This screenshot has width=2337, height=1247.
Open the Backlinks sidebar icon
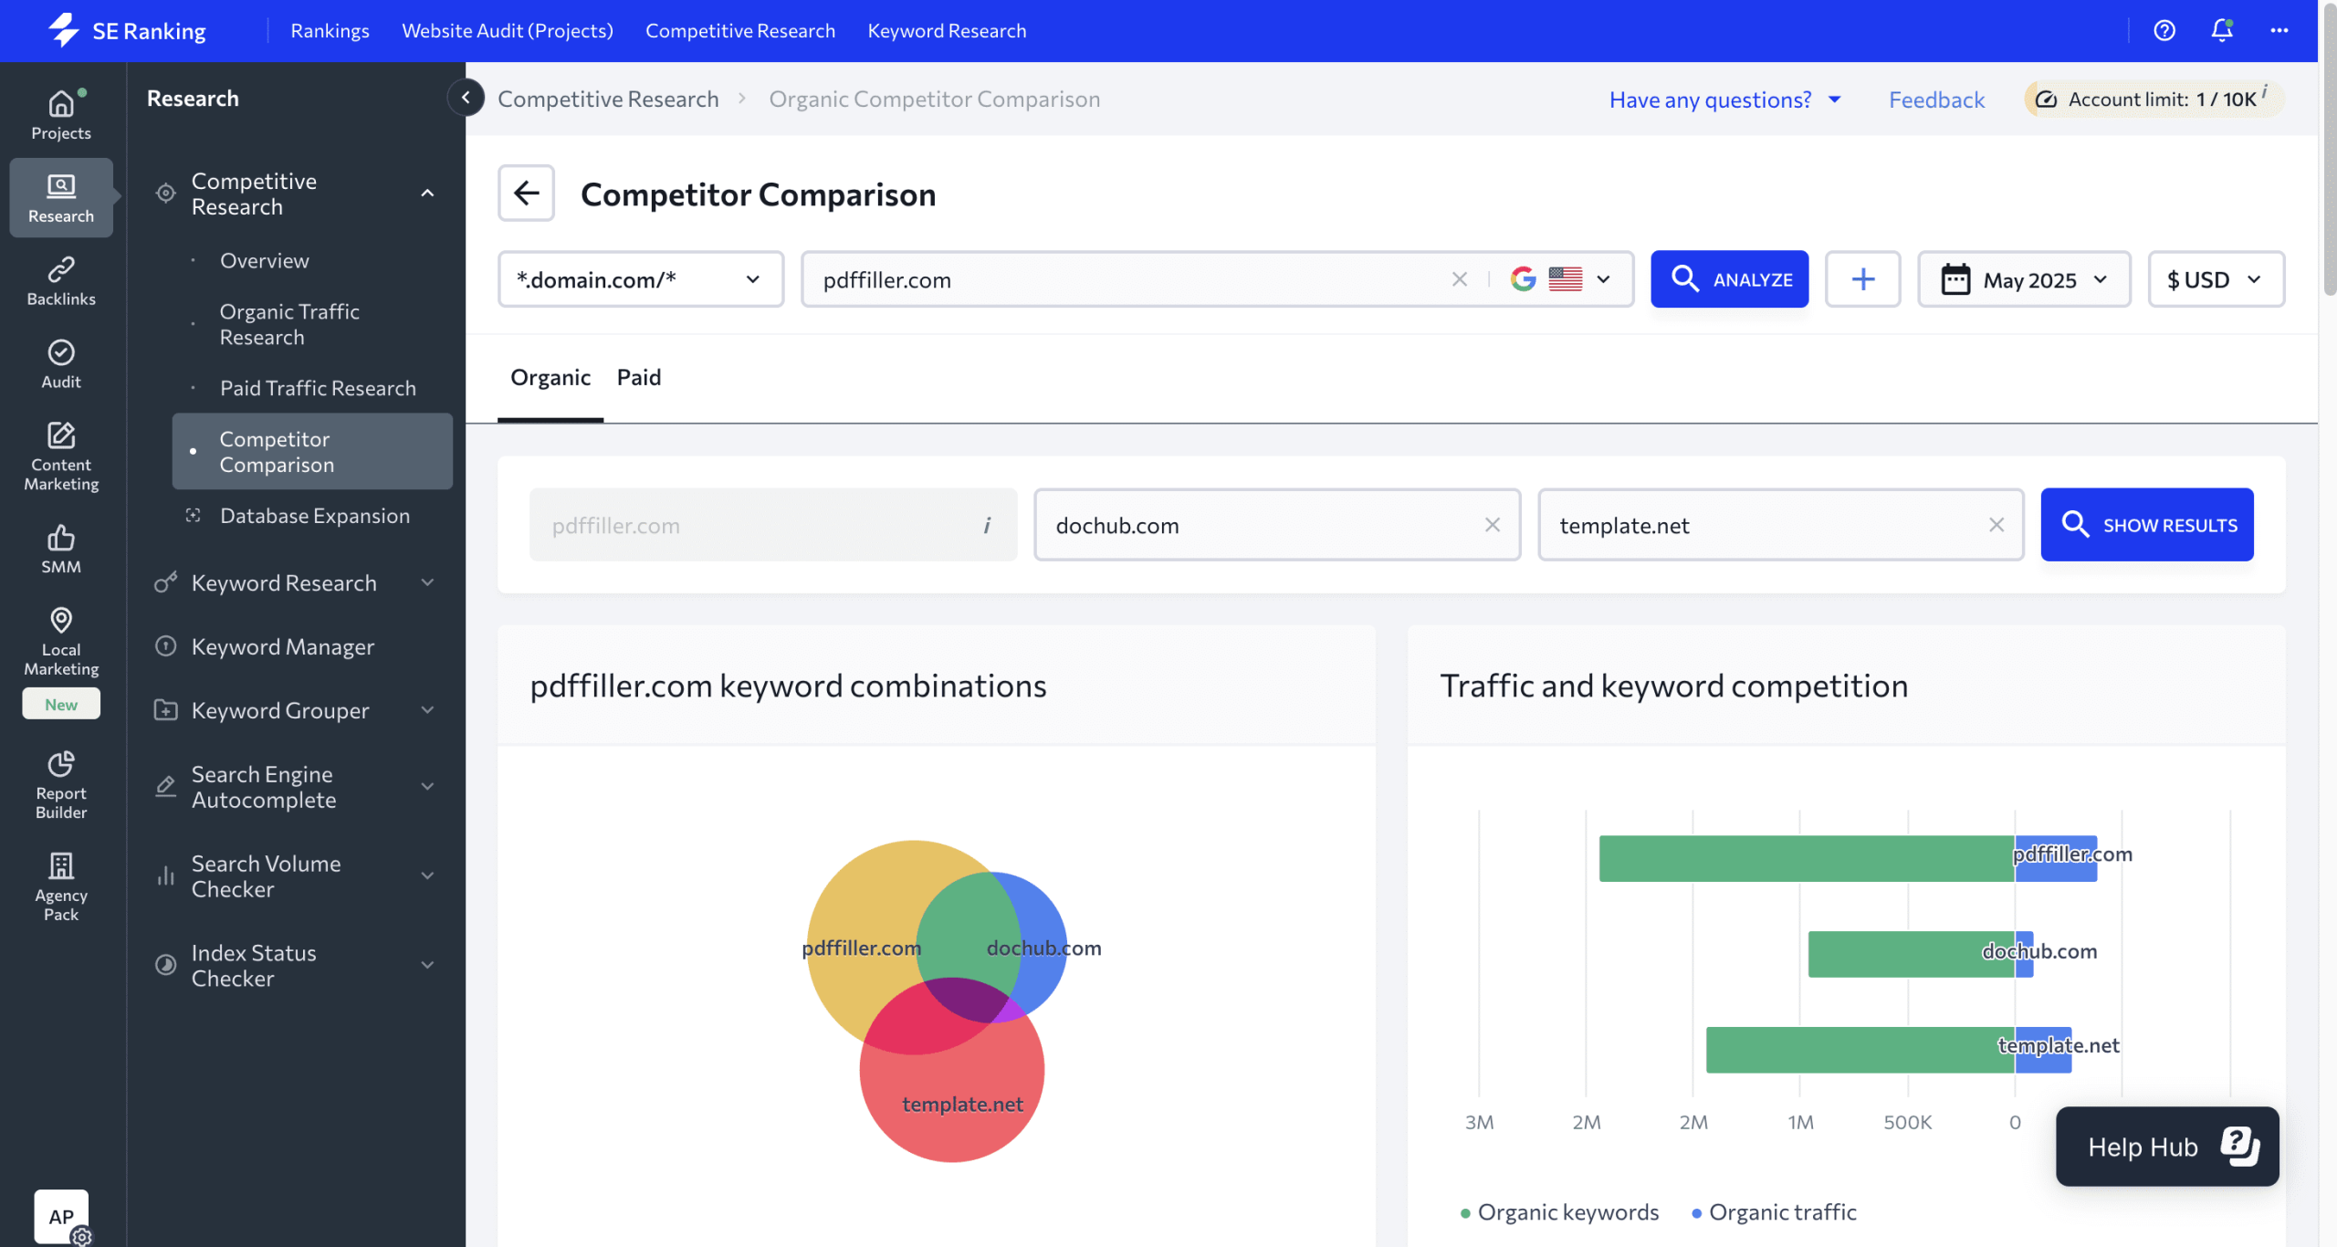61,281
